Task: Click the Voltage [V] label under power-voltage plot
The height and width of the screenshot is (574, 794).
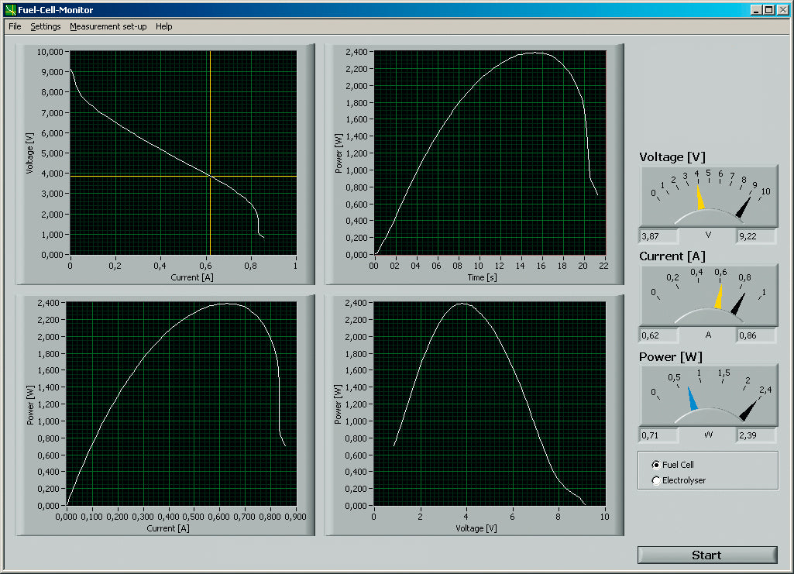Action: click(x=476, y=528)
